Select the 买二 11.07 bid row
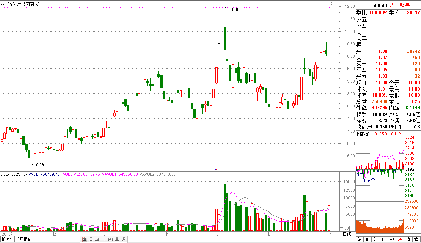The image size is (421, 243). (x=388, y=57)
